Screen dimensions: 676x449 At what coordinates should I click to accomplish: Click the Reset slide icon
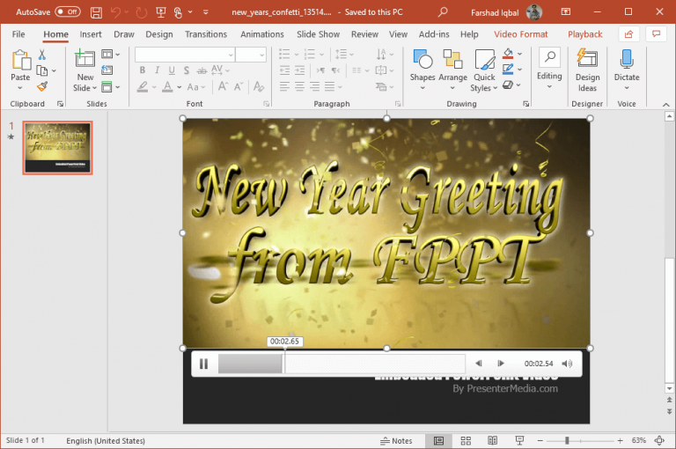tap(107, 70)
